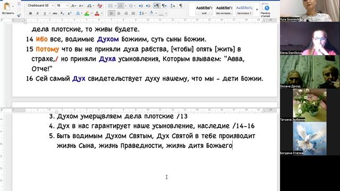This screenshot has width=340, height=191.
Task: Toggle italic К formatting
Action: (38, 13)
